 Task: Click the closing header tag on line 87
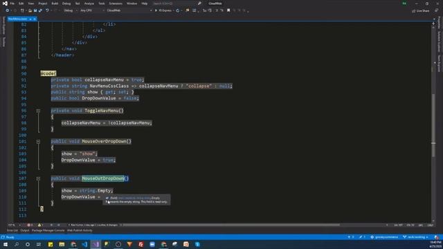pos(62,55)
